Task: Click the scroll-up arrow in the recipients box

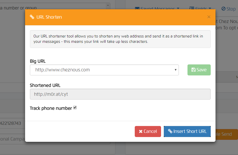Action: [108, 5]
